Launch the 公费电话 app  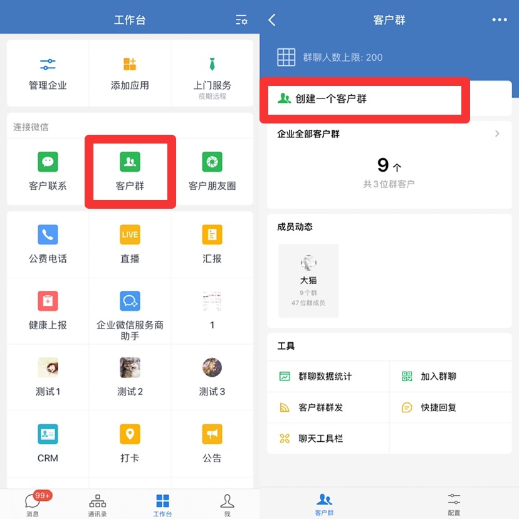pos(48,235)
